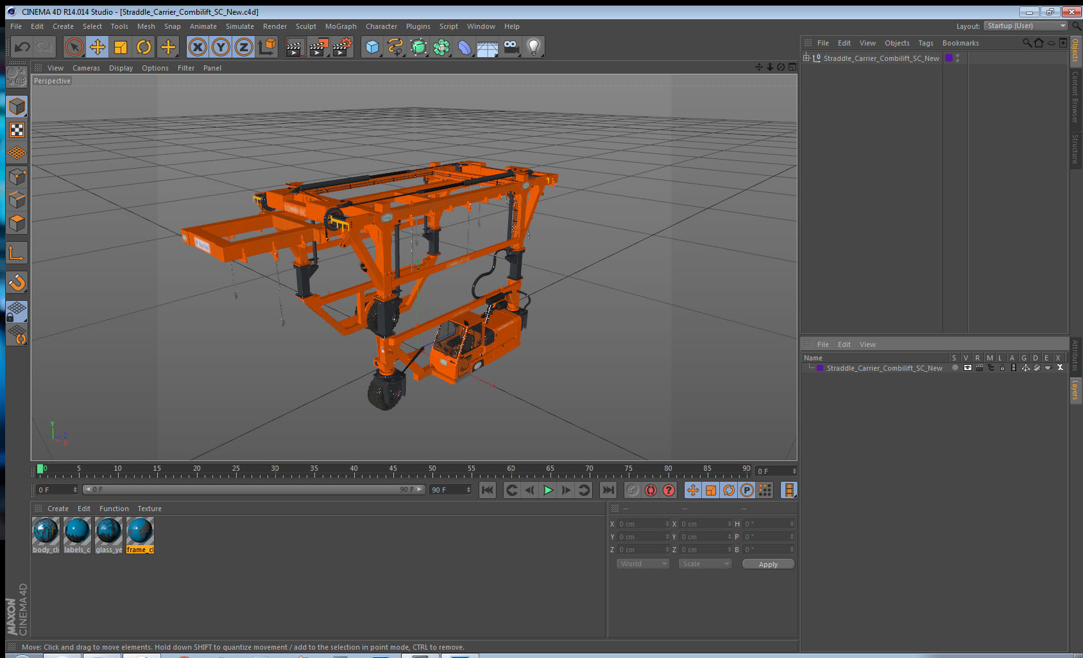Click the Undo arrow icon
The image size is (1083, 658).
coord(22,47)
